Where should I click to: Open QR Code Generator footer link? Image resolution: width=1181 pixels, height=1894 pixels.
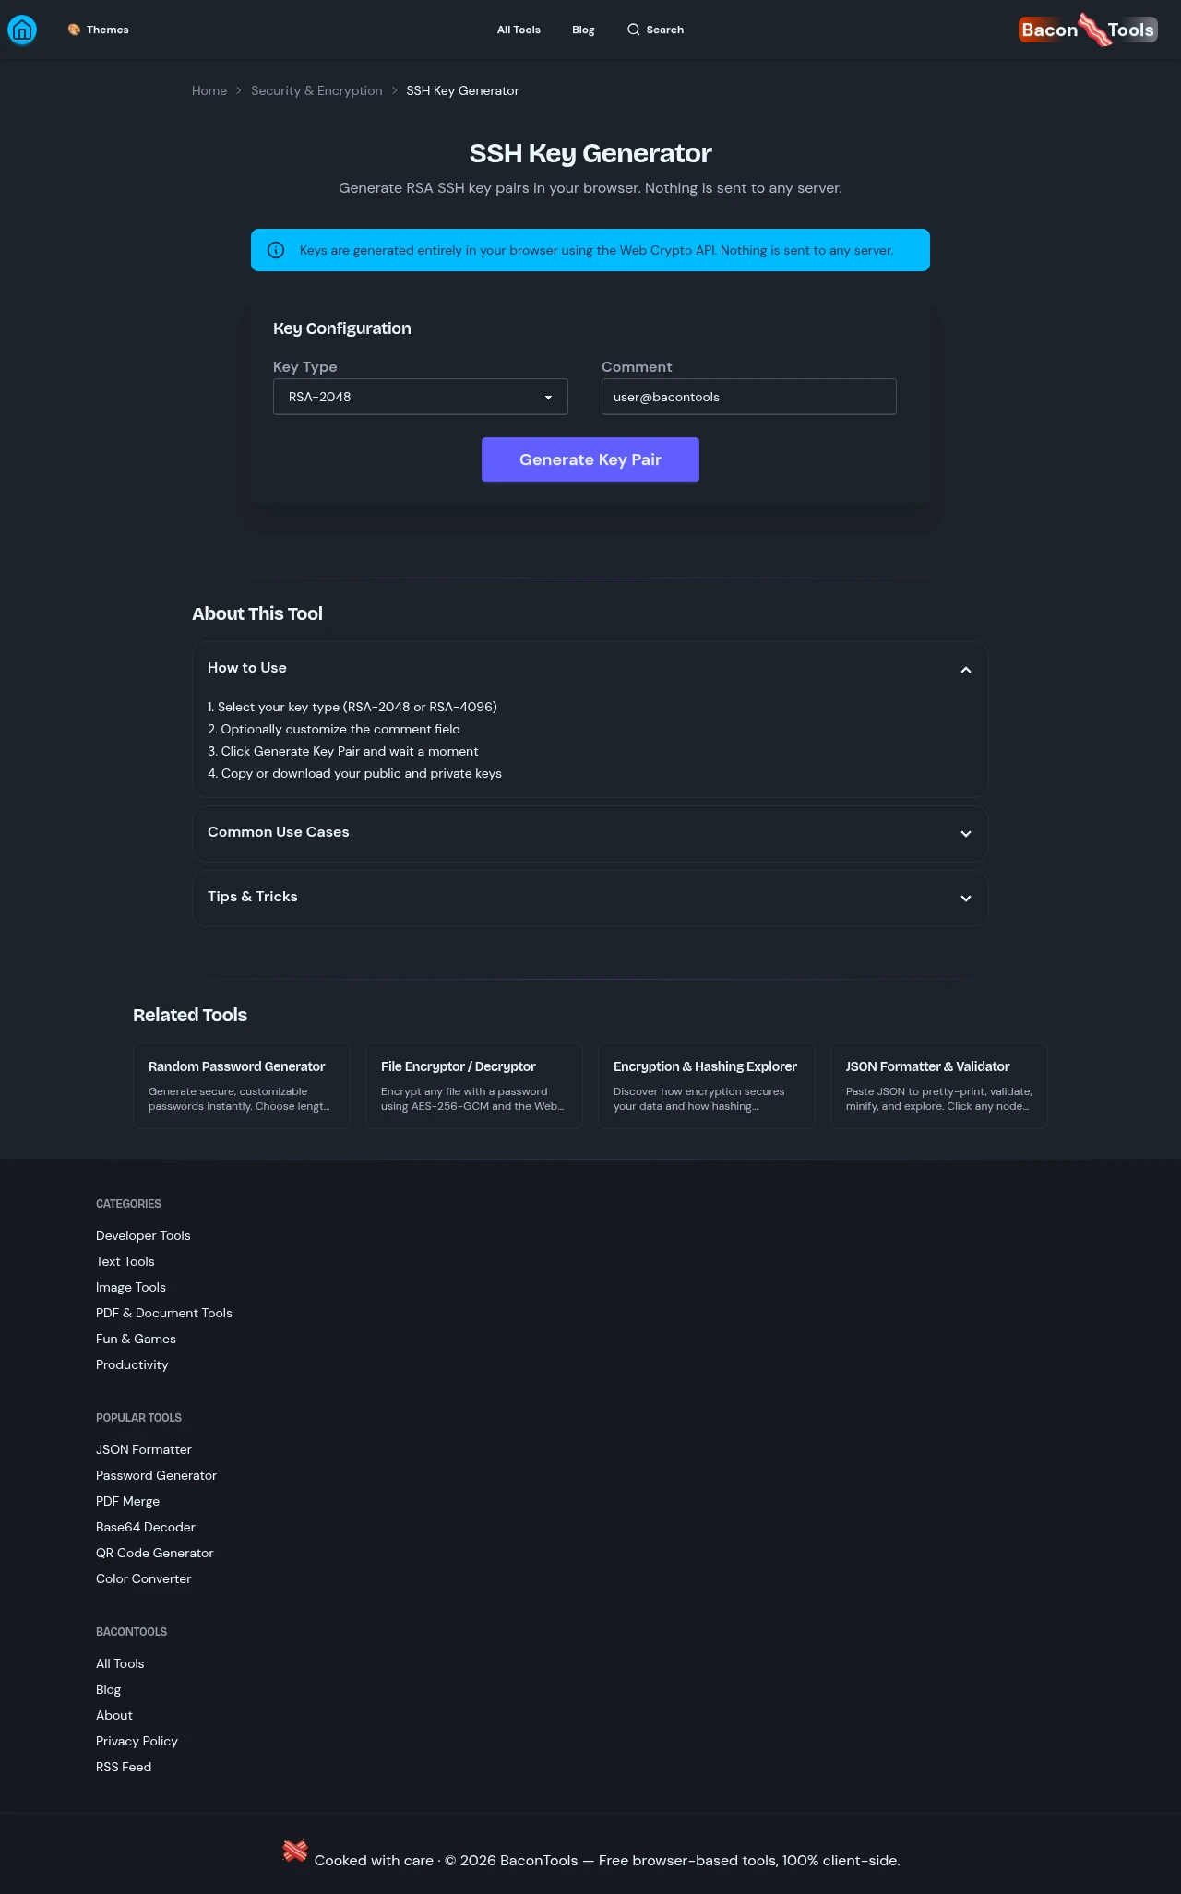point(155,1553)
